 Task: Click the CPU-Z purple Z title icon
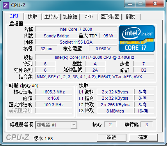[6, 5]
